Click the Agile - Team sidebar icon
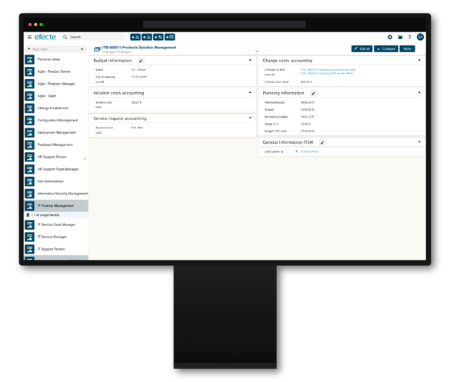This screenshot has width=450, height=382. point(29,96)
